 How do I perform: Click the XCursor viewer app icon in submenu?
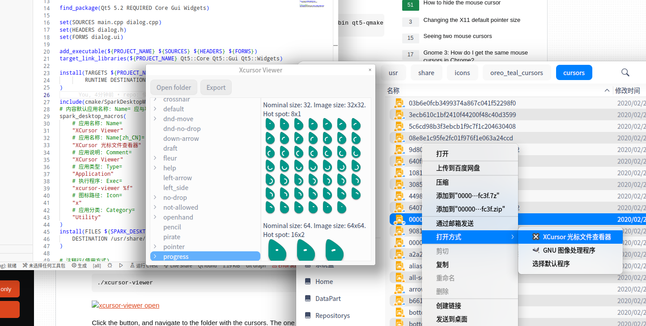coord(535,237)
